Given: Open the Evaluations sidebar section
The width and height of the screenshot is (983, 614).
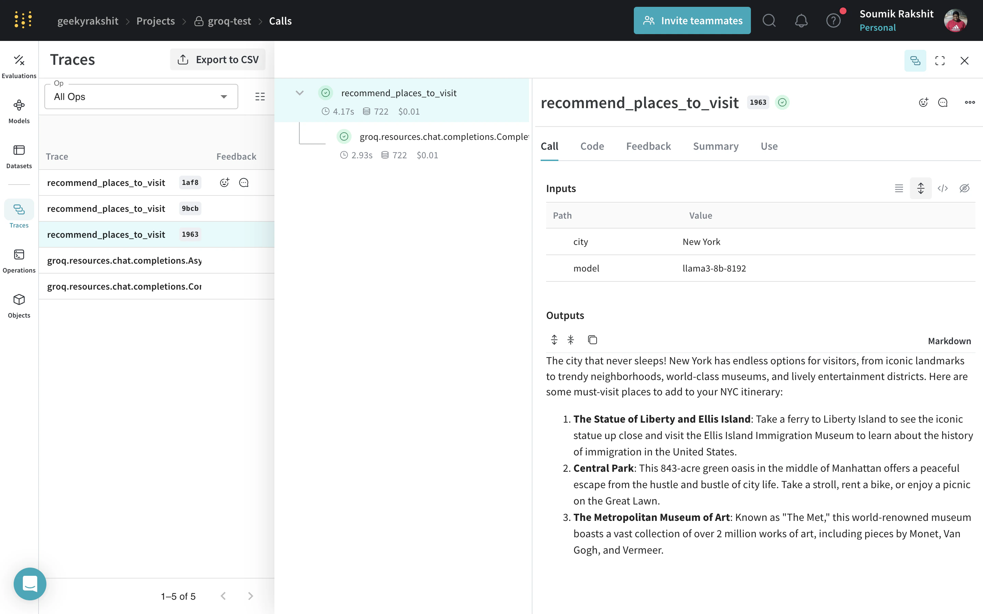Looking at the screenshot, I should point(19,66).
